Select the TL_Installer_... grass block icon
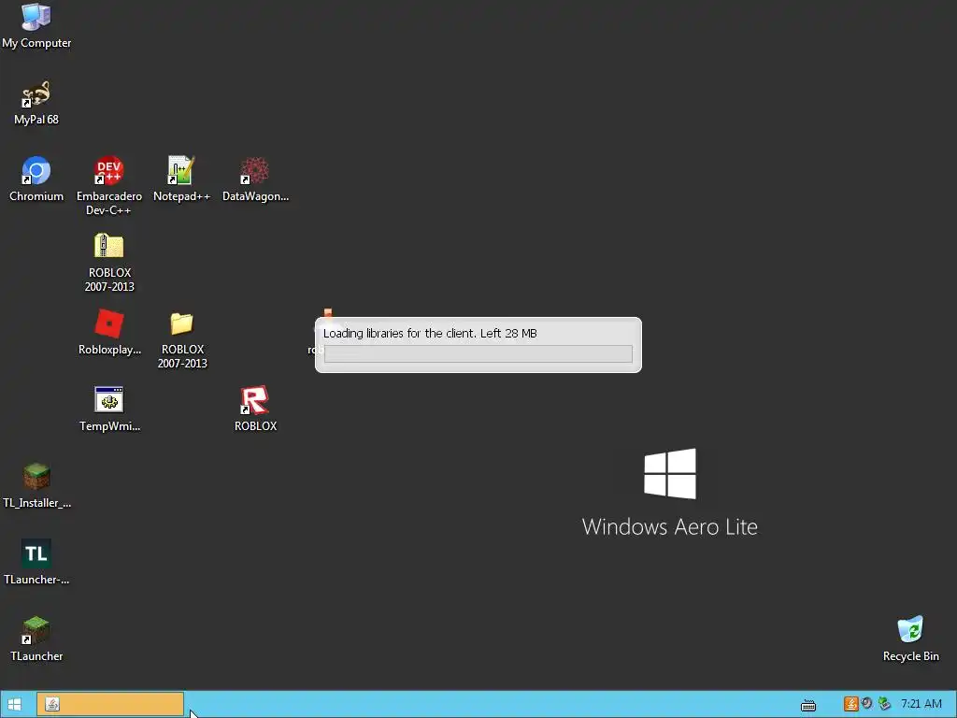This screenshot has width=957, height=718. click(36, 477)
